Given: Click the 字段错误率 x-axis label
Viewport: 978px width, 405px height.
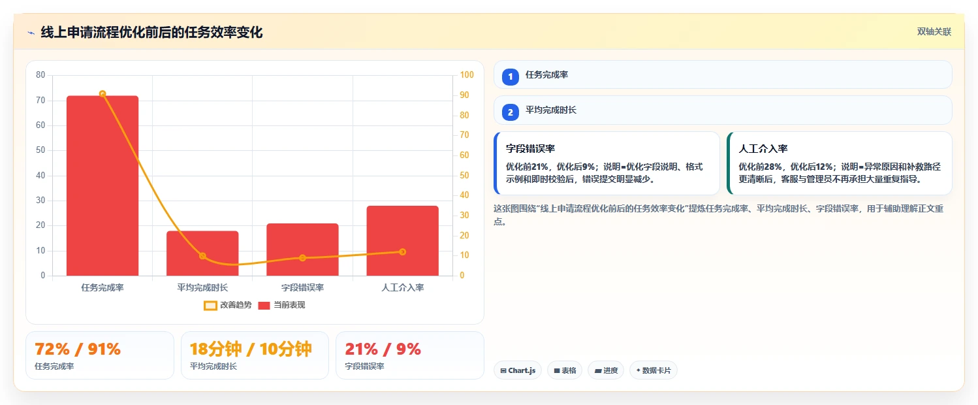Looking at the screenshot, I should [x=302, y=287].
